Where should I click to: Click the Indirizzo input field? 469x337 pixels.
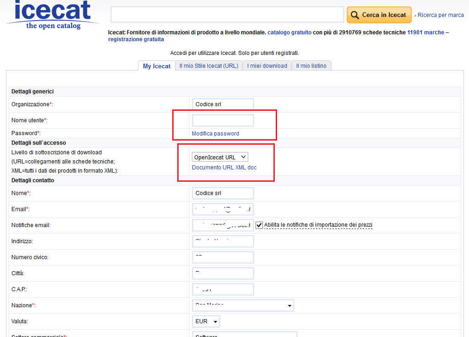point(223,241)
